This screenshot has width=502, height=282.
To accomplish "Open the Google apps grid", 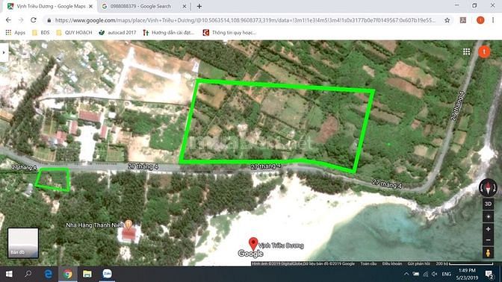I will click(x=466, y=51).
